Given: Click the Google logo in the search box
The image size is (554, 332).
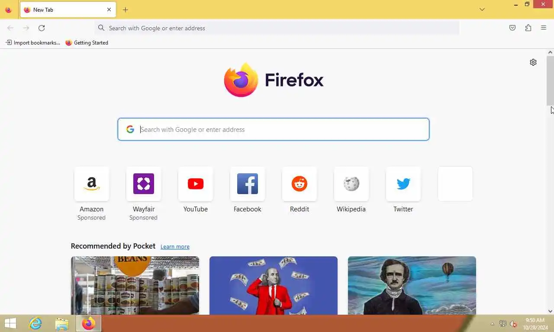Looking at the screenshot, I should point(130,129).
